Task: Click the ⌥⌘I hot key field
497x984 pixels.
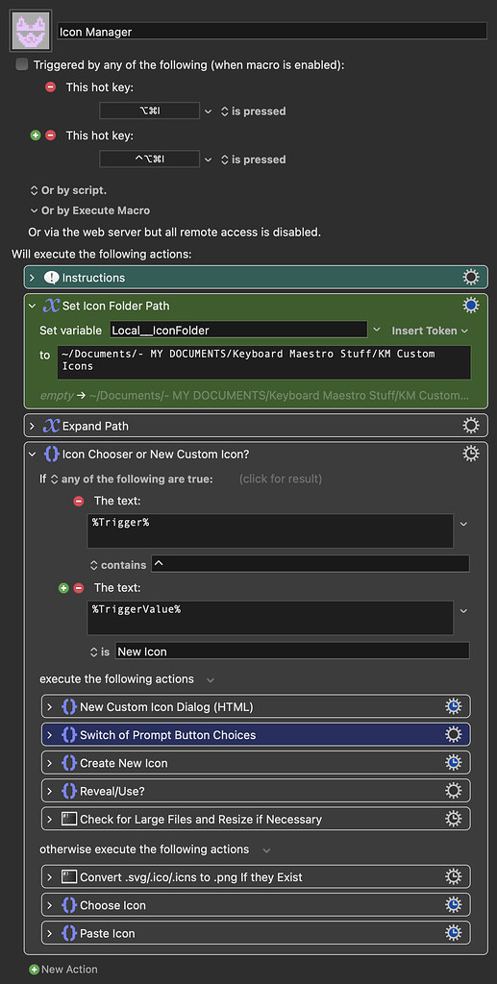Action: coord(149,111)
